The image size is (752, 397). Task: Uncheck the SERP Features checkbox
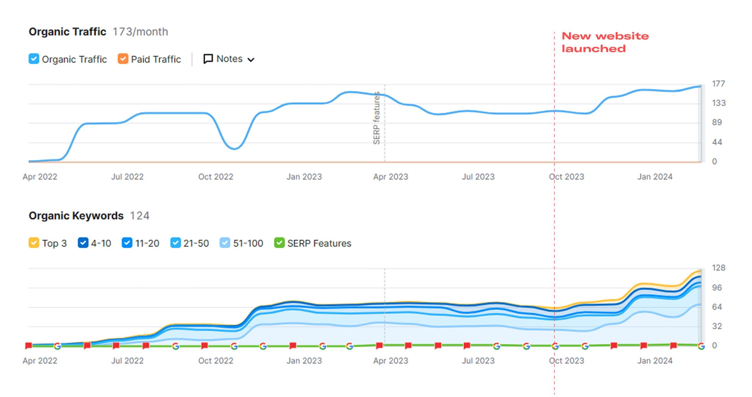coord(279,243)
